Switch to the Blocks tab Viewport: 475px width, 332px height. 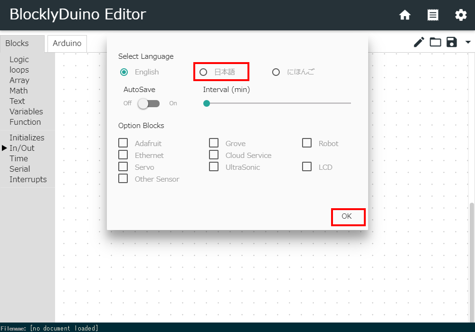pos(17,44)
